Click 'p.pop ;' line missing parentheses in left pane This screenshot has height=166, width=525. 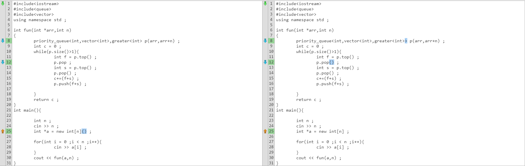pos(62,63)
